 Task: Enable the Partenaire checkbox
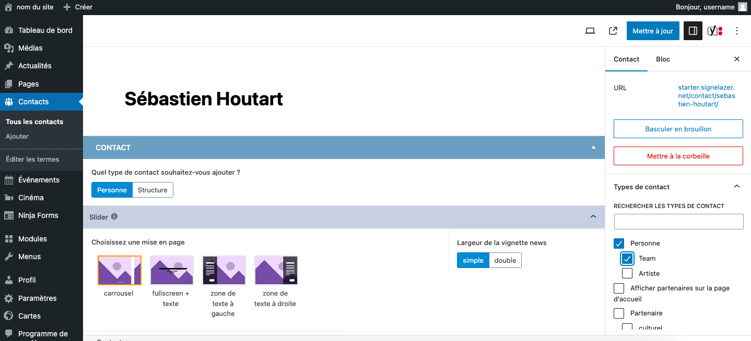click(619, 313)
